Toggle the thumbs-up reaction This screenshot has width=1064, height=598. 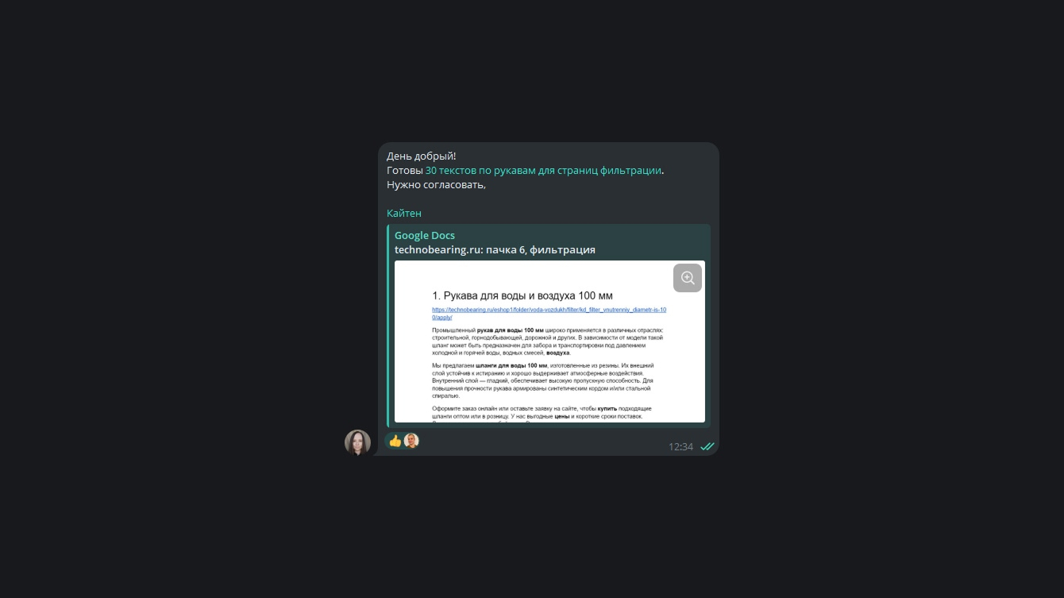point(395,441)
